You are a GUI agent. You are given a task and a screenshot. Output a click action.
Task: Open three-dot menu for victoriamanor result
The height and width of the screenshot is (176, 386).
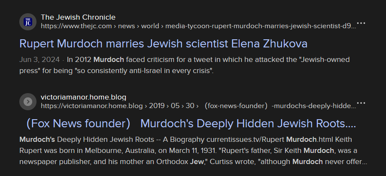(x=361, y=103)
